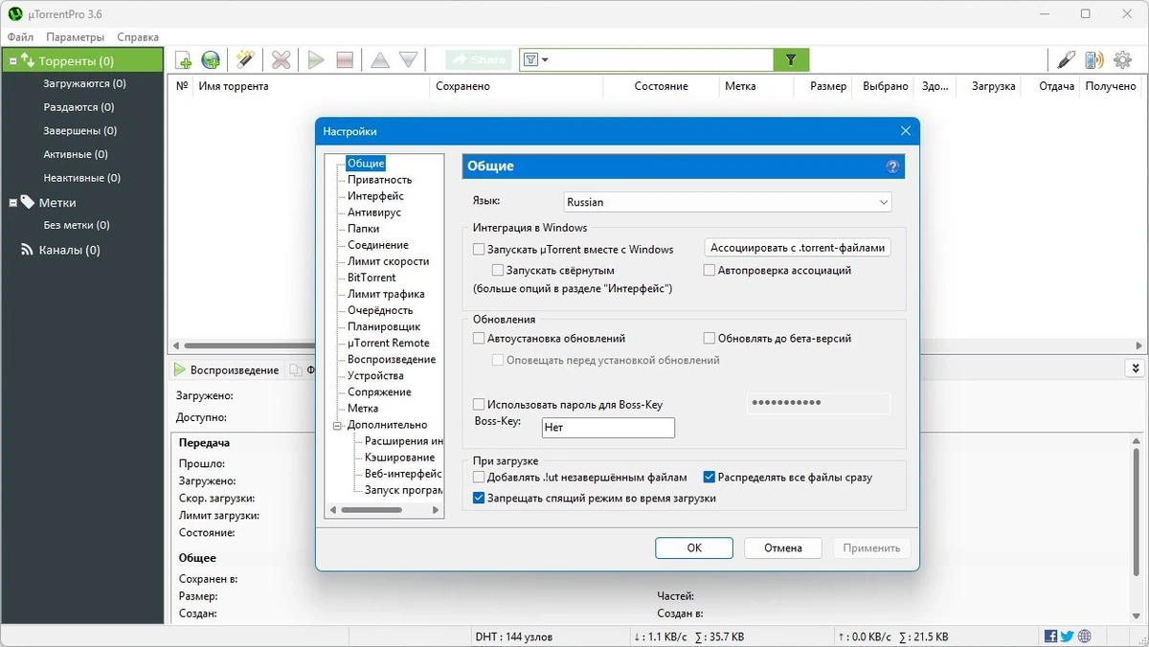Click the OK button

694,548
